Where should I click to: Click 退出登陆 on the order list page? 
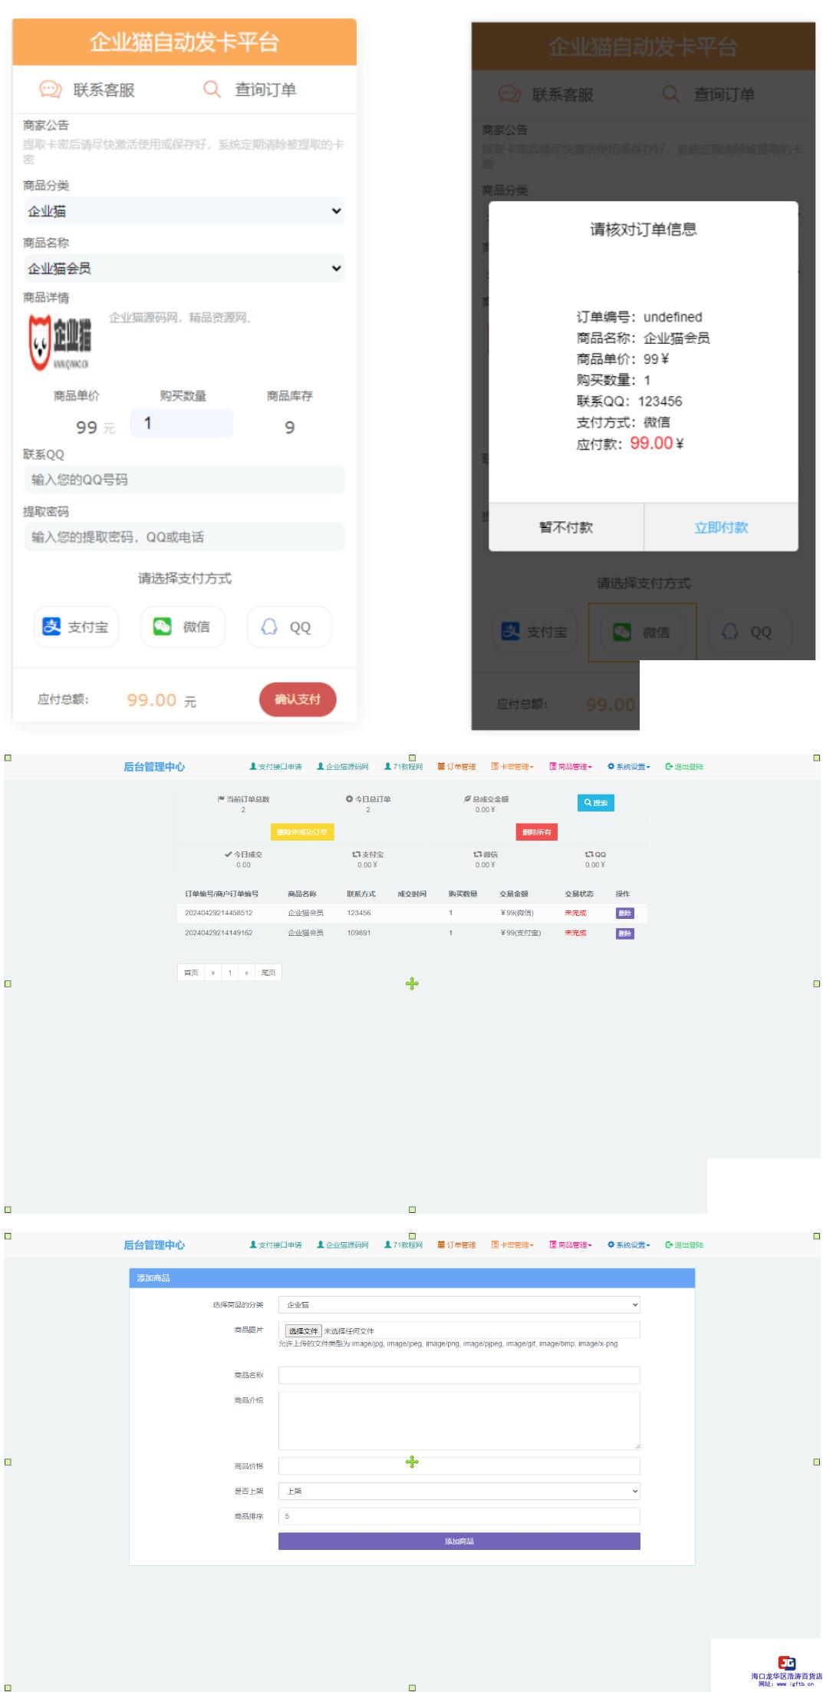click(x=684, y=767)
